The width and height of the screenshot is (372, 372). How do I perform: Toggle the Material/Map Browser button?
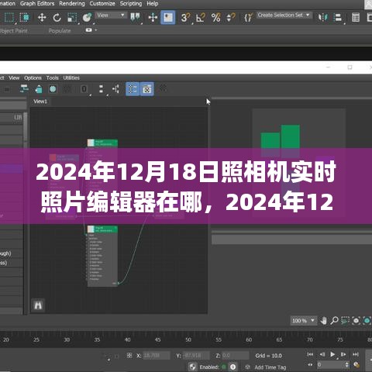coord(133,89)
